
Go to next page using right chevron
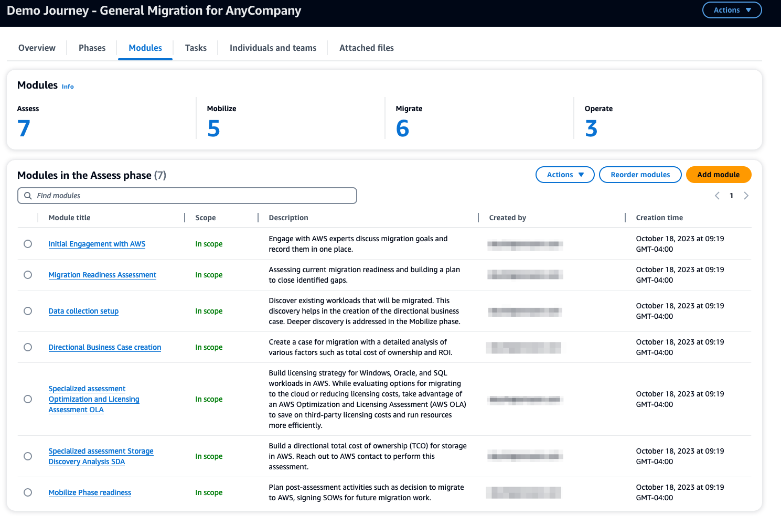(746, 195)
